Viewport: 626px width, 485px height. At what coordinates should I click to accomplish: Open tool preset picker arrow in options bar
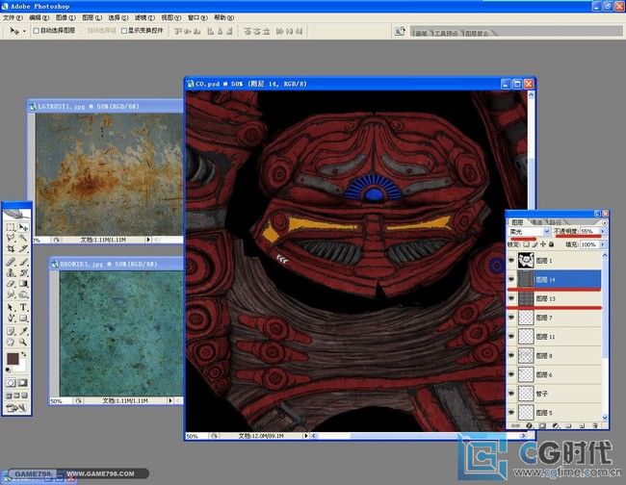coord(24,31)
